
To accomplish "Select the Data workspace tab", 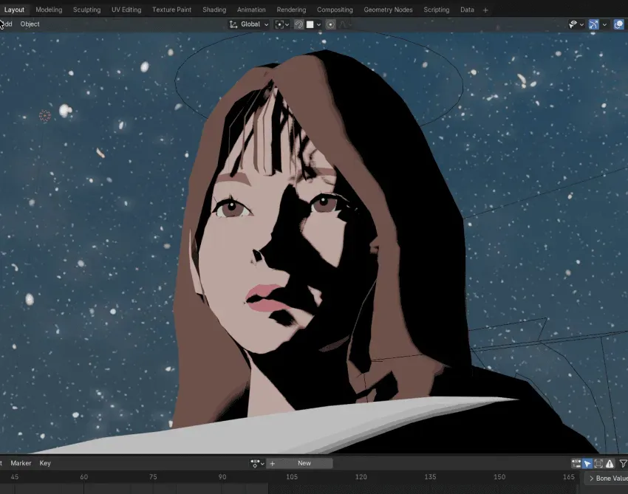I will pyautogui.click(x=467, y=10).
